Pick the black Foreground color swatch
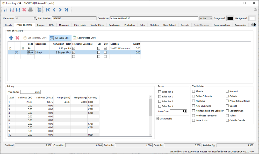Screen dimensions: 259x154 [230, 18]
